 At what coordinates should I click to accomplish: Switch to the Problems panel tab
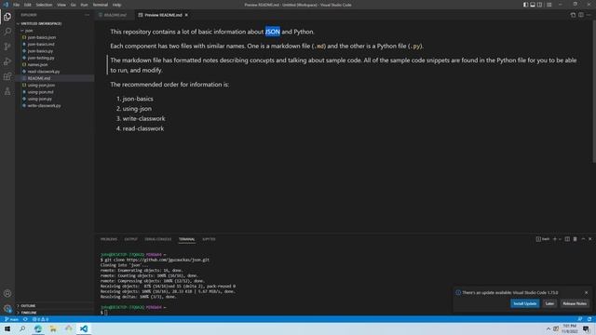(109, 239)
